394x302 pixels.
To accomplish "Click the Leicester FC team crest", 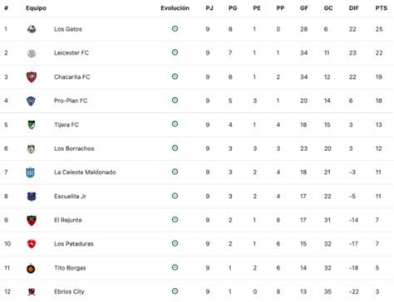I will click(32, 53).
